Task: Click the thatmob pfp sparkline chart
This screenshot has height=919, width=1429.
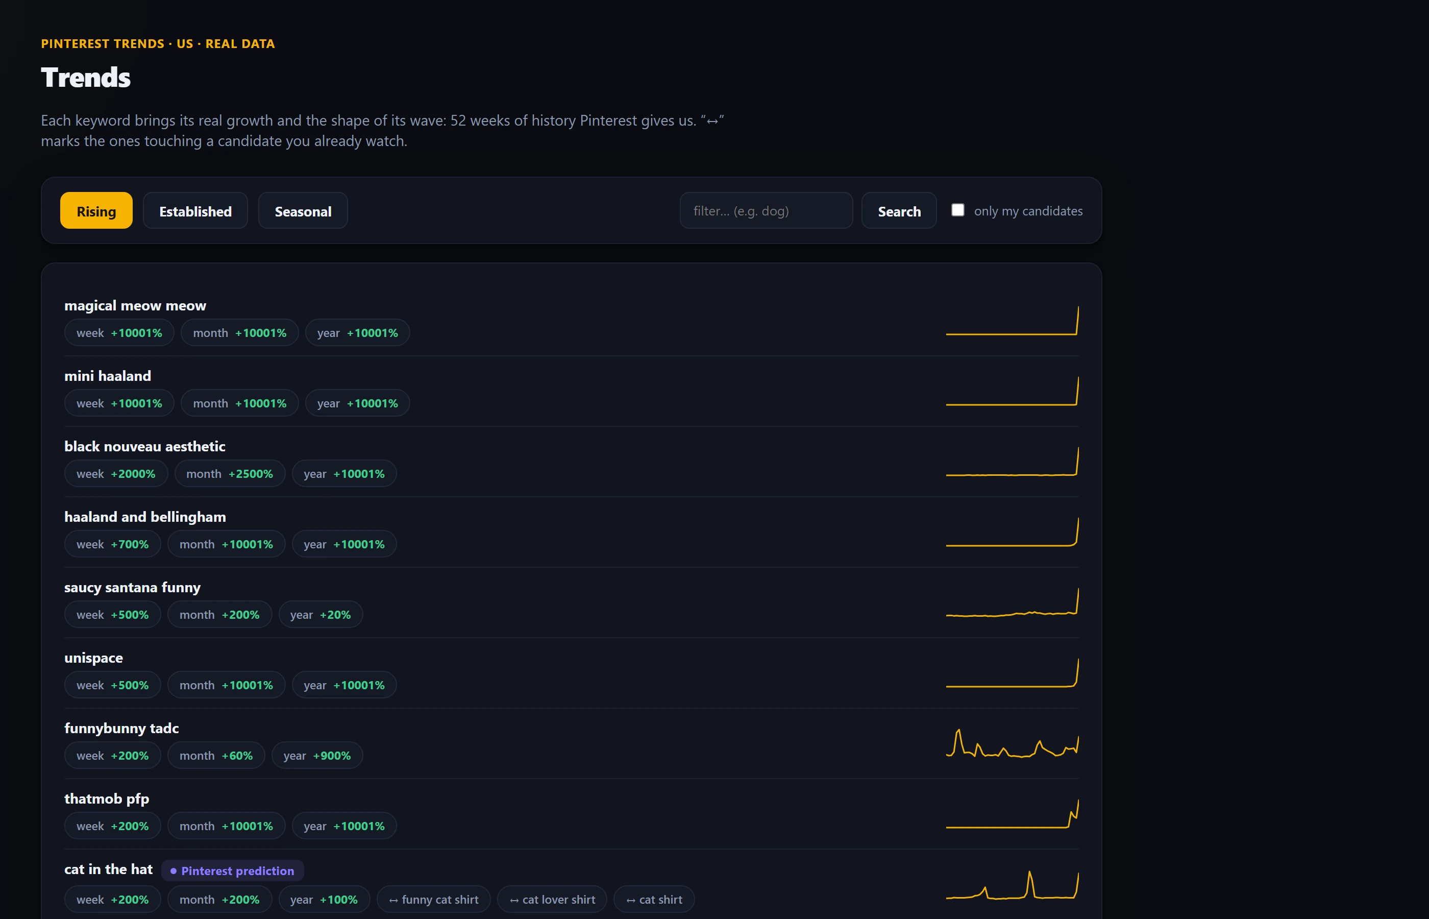Action: pos(1012,814)
